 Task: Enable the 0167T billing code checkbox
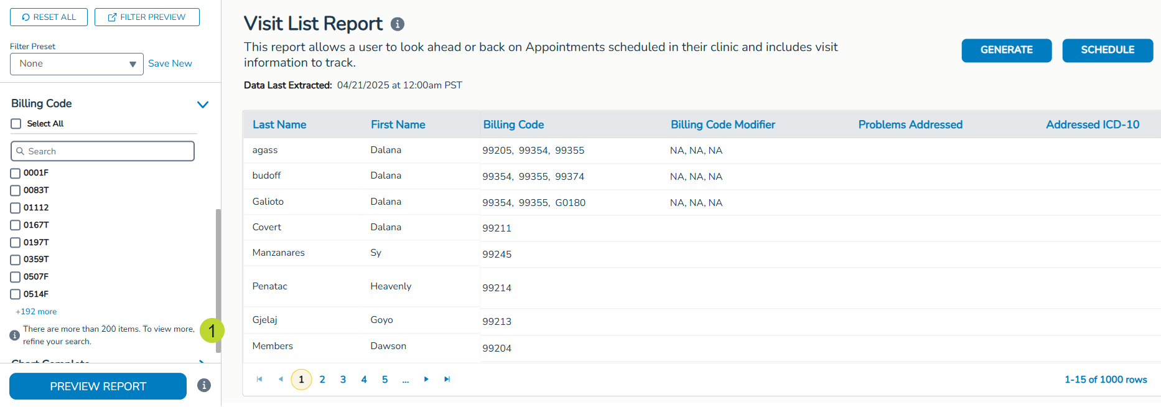point(16,225)
